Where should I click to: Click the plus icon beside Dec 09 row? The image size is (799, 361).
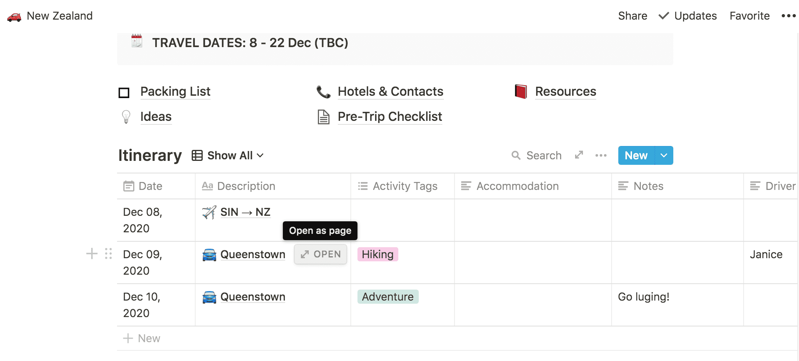tap(92, 254)
